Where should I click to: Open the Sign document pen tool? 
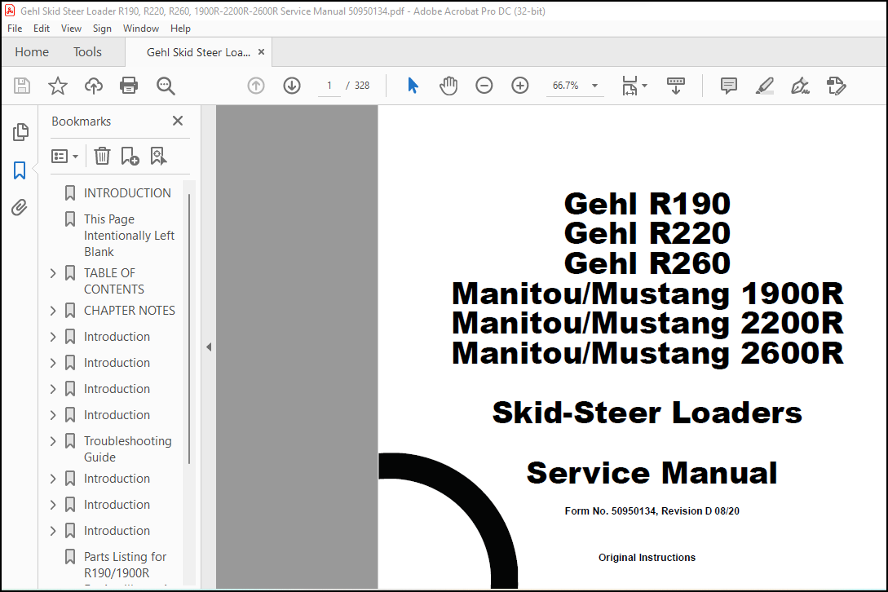tap(800, 86)
